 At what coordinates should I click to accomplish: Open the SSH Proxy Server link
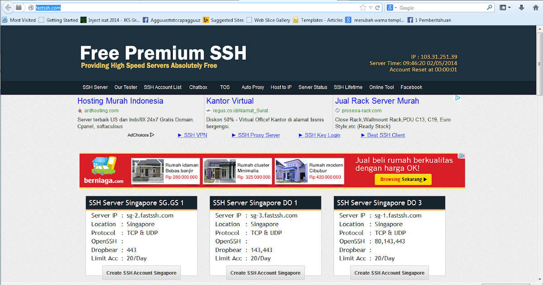tap(256, 135)
